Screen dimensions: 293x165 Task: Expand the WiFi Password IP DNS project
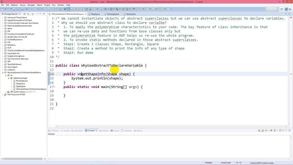3,95
